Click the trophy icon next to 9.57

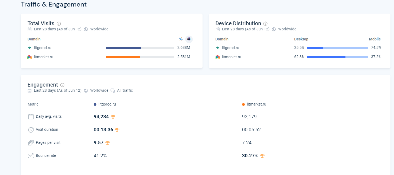tap(108, 143)
